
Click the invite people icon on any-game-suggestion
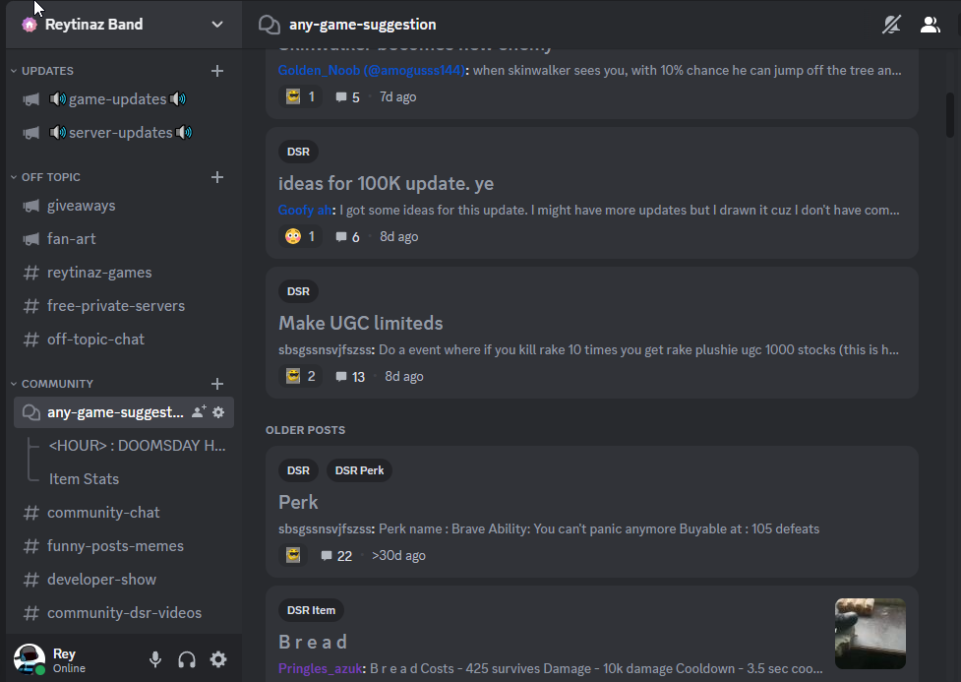click(x=198, y=412)
